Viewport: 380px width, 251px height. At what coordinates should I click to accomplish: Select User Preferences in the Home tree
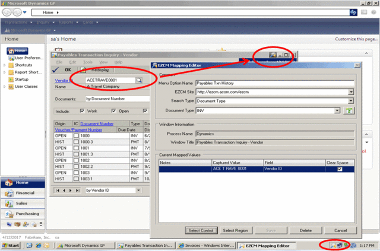[x=26, y=58]
